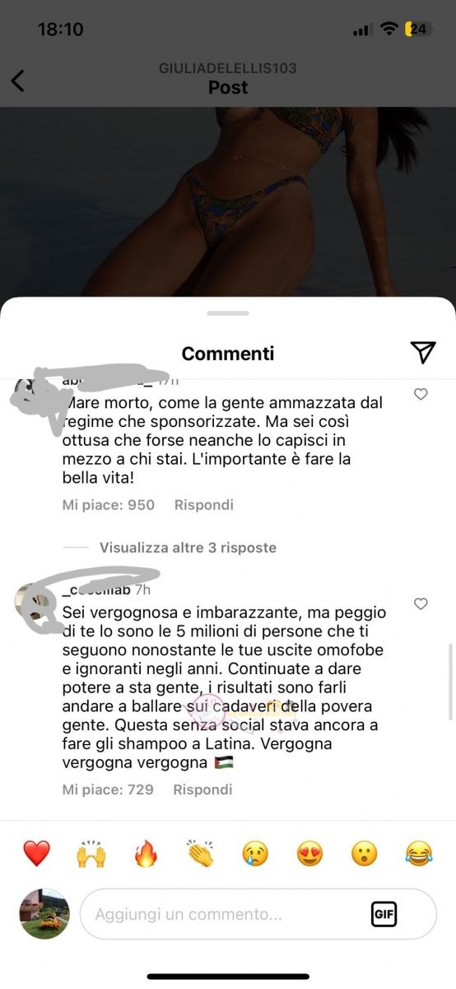This screenshot has width=456, height=989.
Task: Insert the laughing tears emoji
Action: [419, 853]
